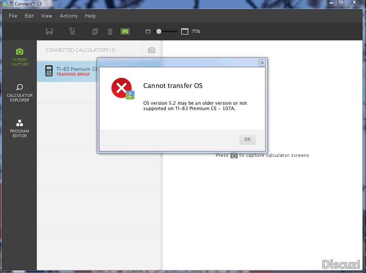Screen dimensions: 366x273
Task: Close the Cannot transfer OS dialog
Action: (262, 63)
